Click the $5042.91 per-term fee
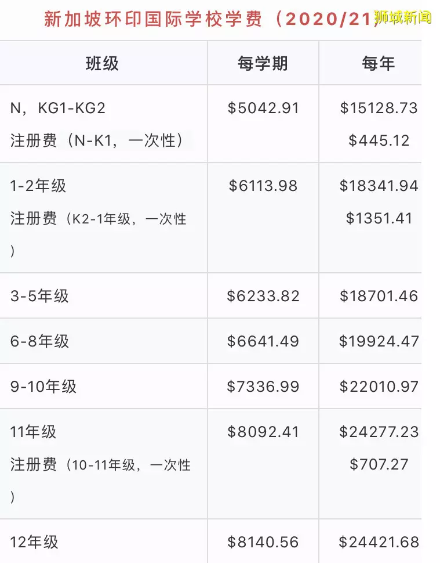 click(x=263, y=108)
